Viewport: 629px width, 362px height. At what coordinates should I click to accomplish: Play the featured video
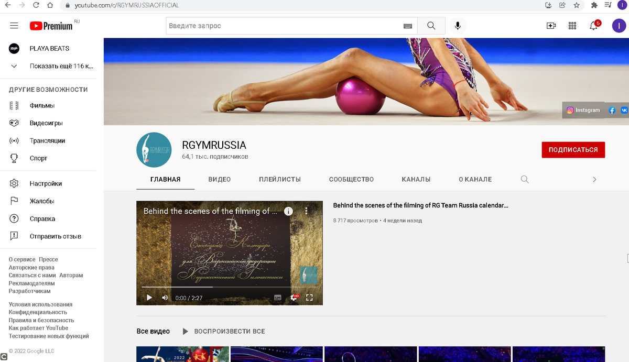tap(149, 298)
